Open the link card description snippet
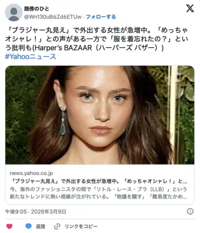Screen dimensions: 200x233 click(98, 193)
